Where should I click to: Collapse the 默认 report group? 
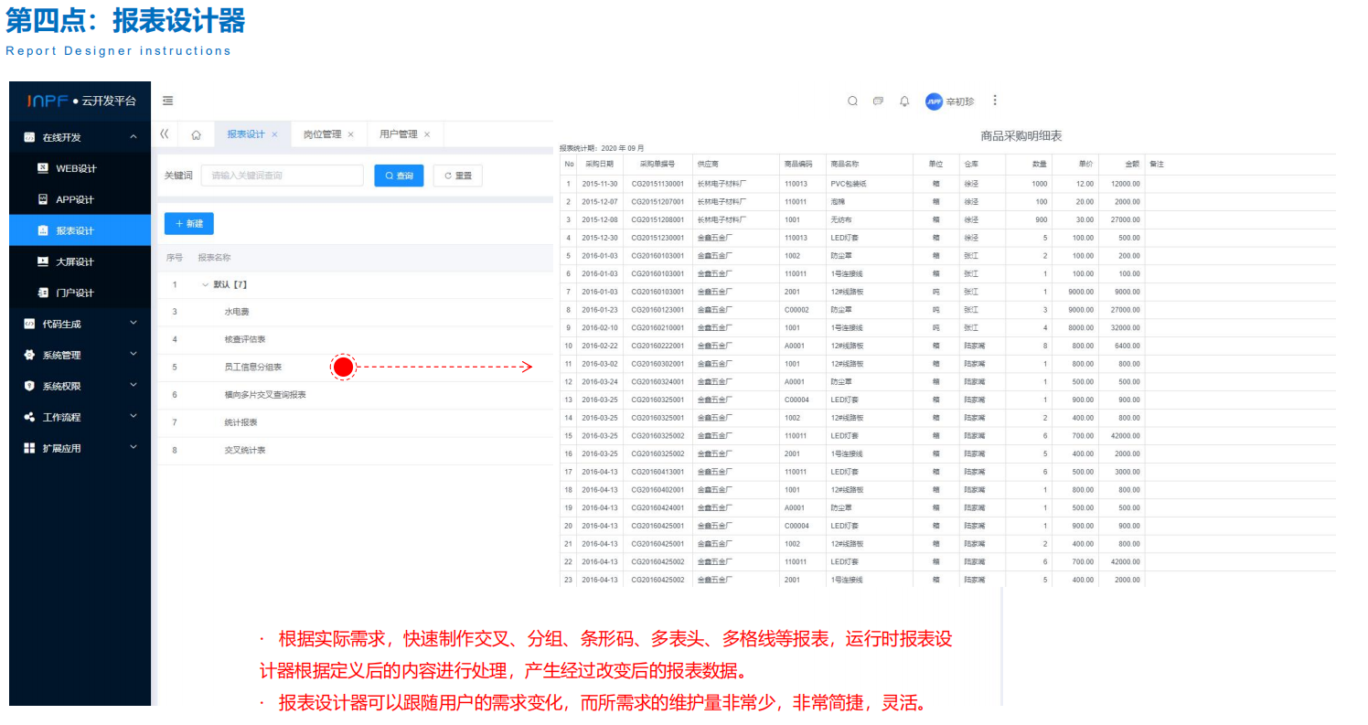coord(203,284)
